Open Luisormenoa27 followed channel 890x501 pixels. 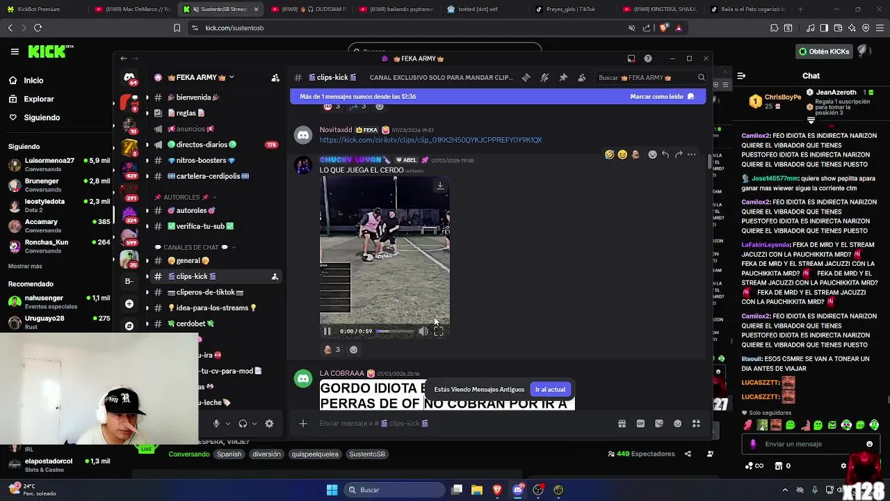coord(58,164)
